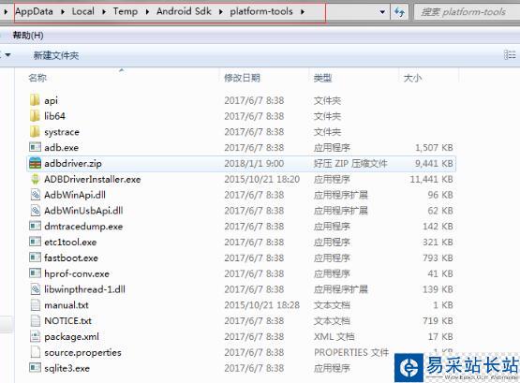Click the sqlite3.exe icon
Screen dimensions: 520x383
pos(35,368)
